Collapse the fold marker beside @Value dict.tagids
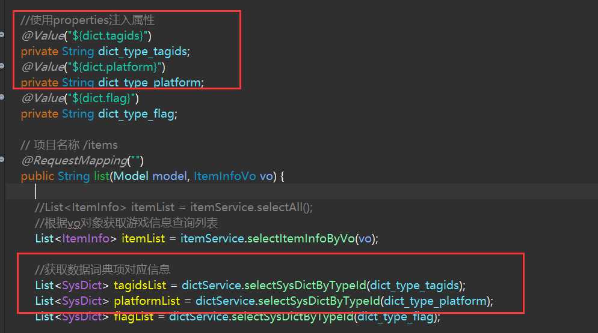The width and height of the screenshot is (598, 333). coord(2,35)
